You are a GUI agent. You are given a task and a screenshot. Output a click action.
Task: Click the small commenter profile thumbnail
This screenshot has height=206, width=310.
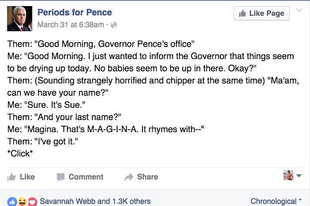coord(288,175)
